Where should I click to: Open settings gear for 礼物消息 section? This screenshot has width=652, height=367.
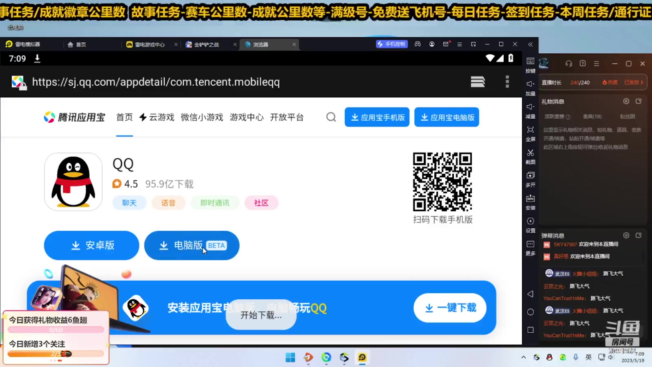pyautogui.click(x=626, y=101)
